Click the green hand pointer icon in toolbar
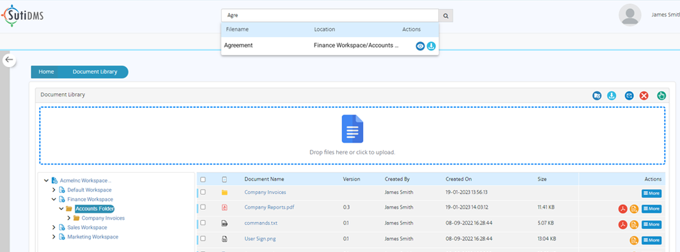 click(661, 95)
